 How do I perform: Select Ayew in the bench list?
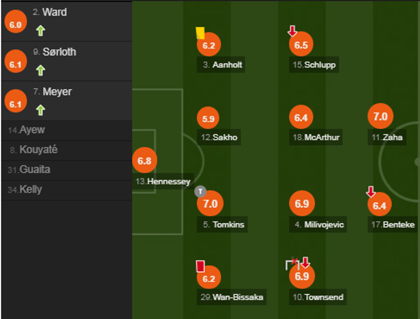click(32, 130)
